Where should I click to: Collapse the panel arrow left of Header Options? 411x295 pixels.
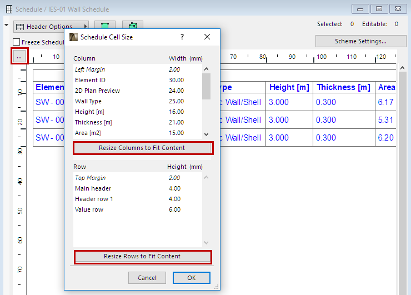7,25
